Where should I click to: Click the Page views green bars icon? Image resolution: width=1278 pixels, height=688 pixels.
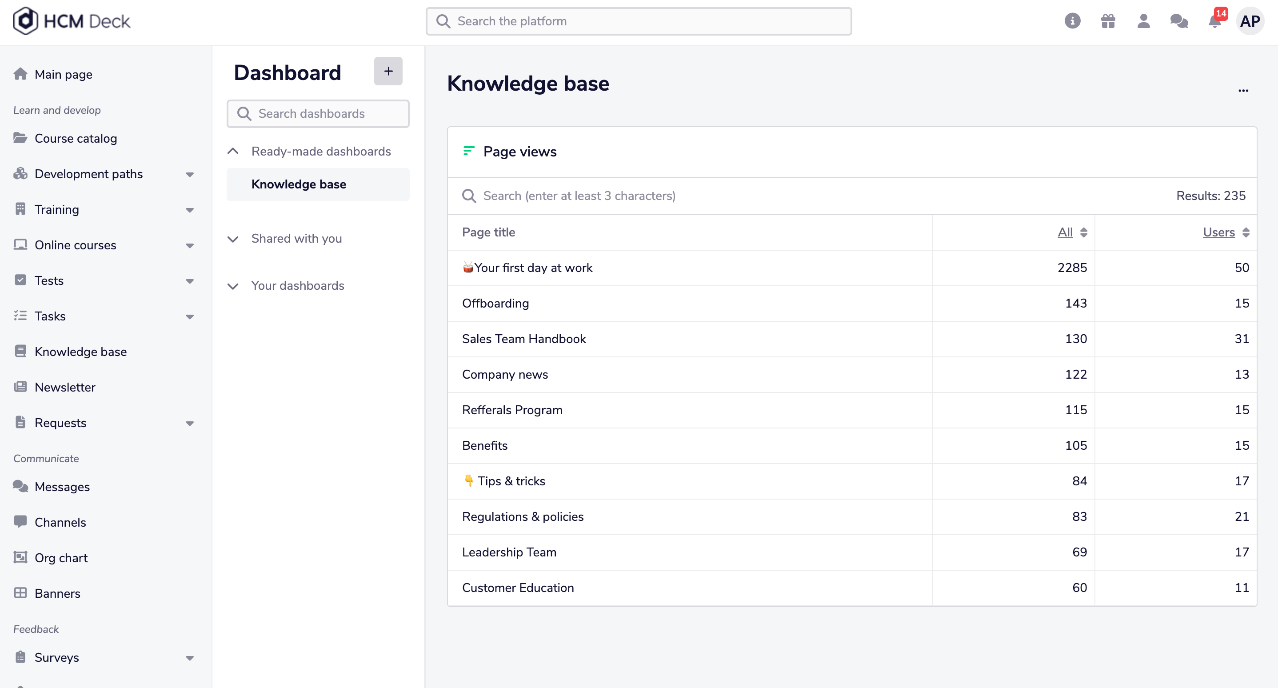click(x=469, y=151)
